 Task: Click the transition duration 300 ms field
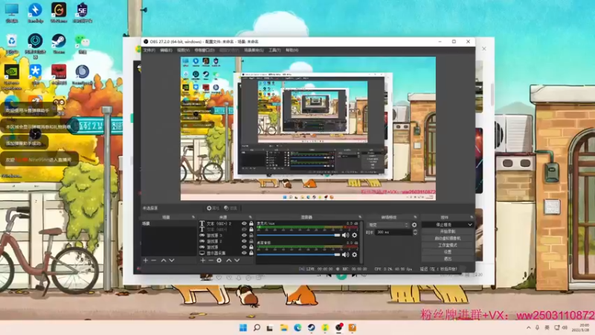tap(393, 232)
